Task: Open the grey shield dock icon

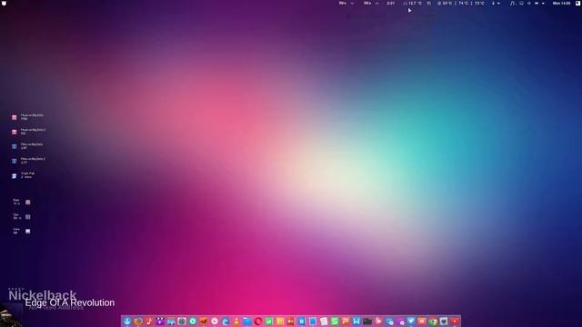Action: [x=444, y=322]
